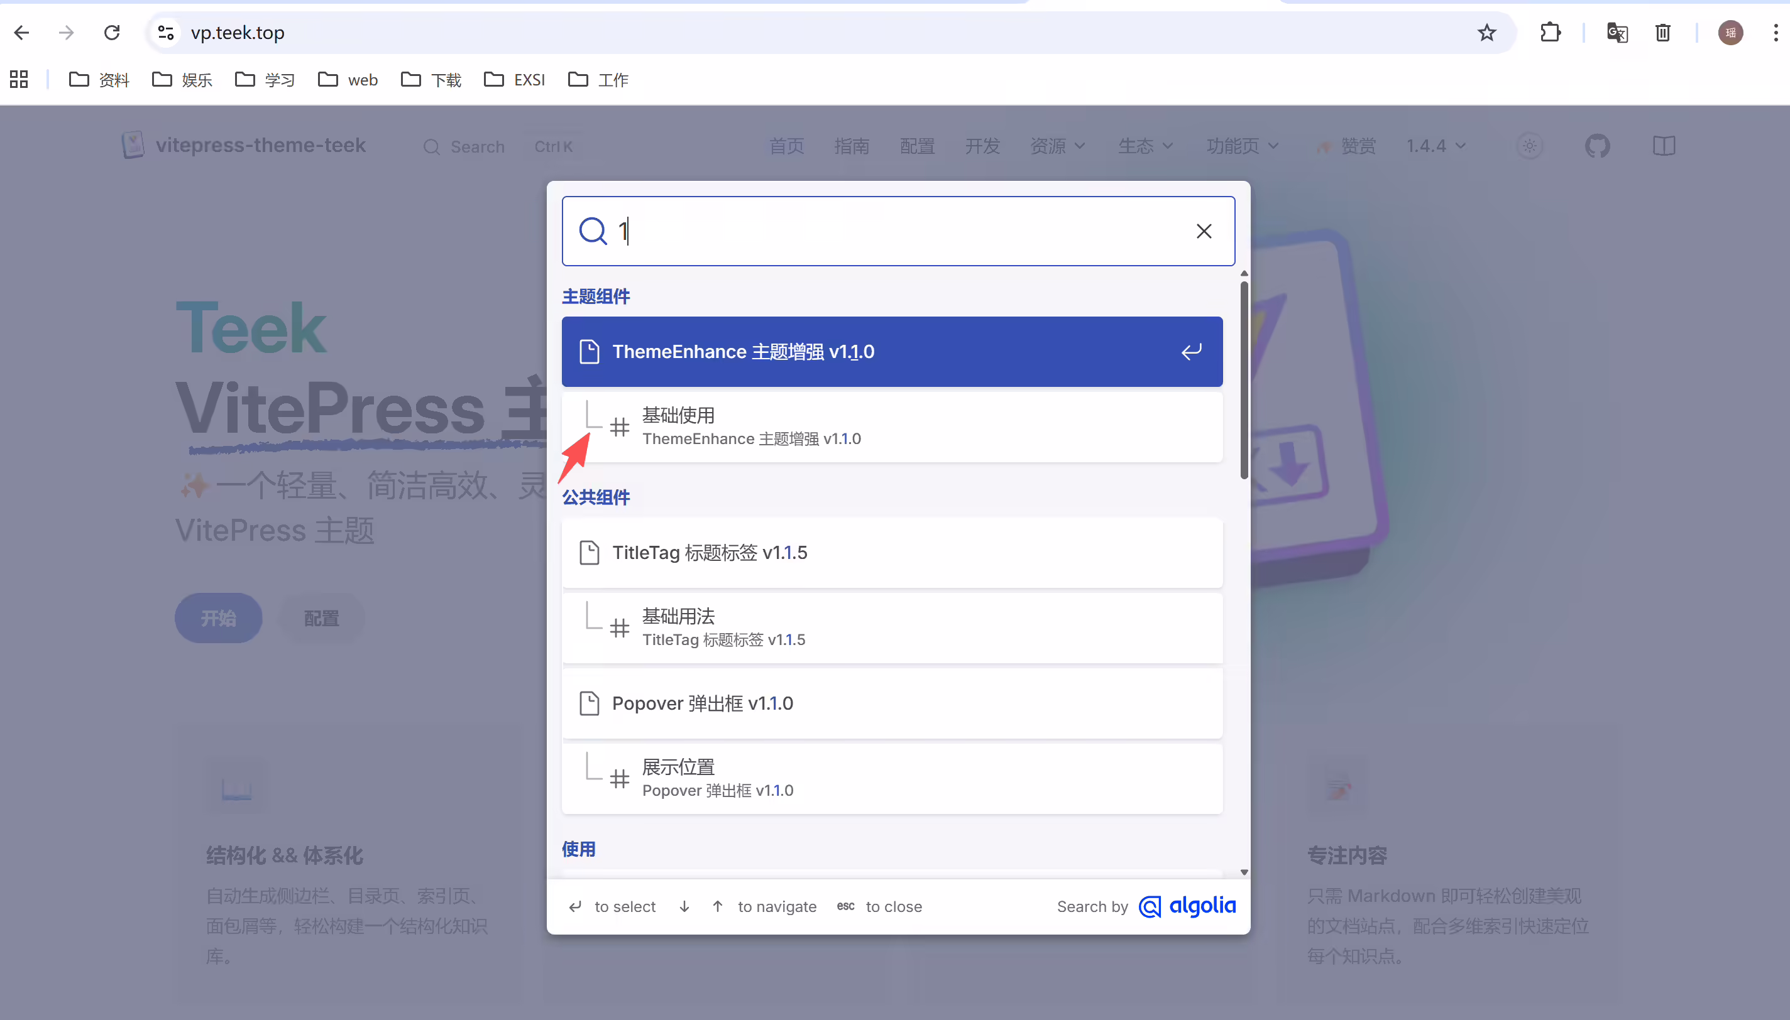Expand the 资源 dropdown menu

click(x=1058, y=146)
